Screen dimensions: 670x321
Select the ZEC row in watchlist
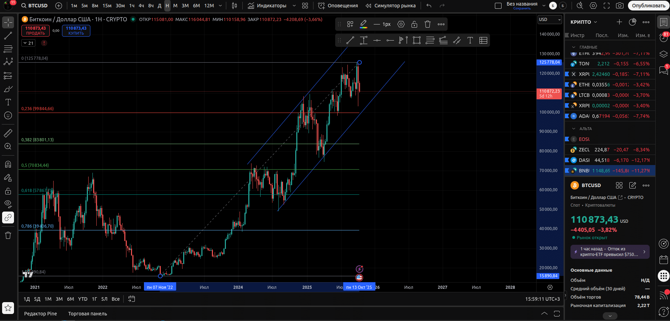[x=610, y=150]
